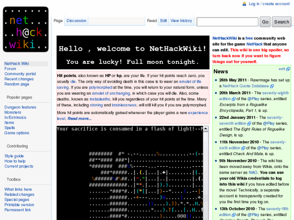Viewport: 294px width, 220px height.
Task: Select the Read tab
Action: pyautogui.click(x=152, y=21)
